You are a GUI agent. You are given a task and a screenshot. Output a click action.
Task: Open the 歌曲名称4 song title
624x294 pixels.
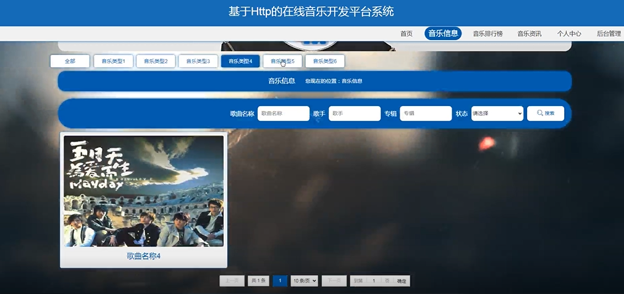click(x=144, y=256)
